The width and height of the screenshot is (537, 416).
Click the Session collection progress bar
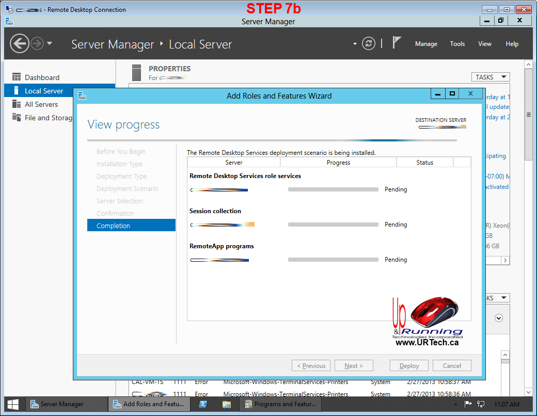point(333,225)
